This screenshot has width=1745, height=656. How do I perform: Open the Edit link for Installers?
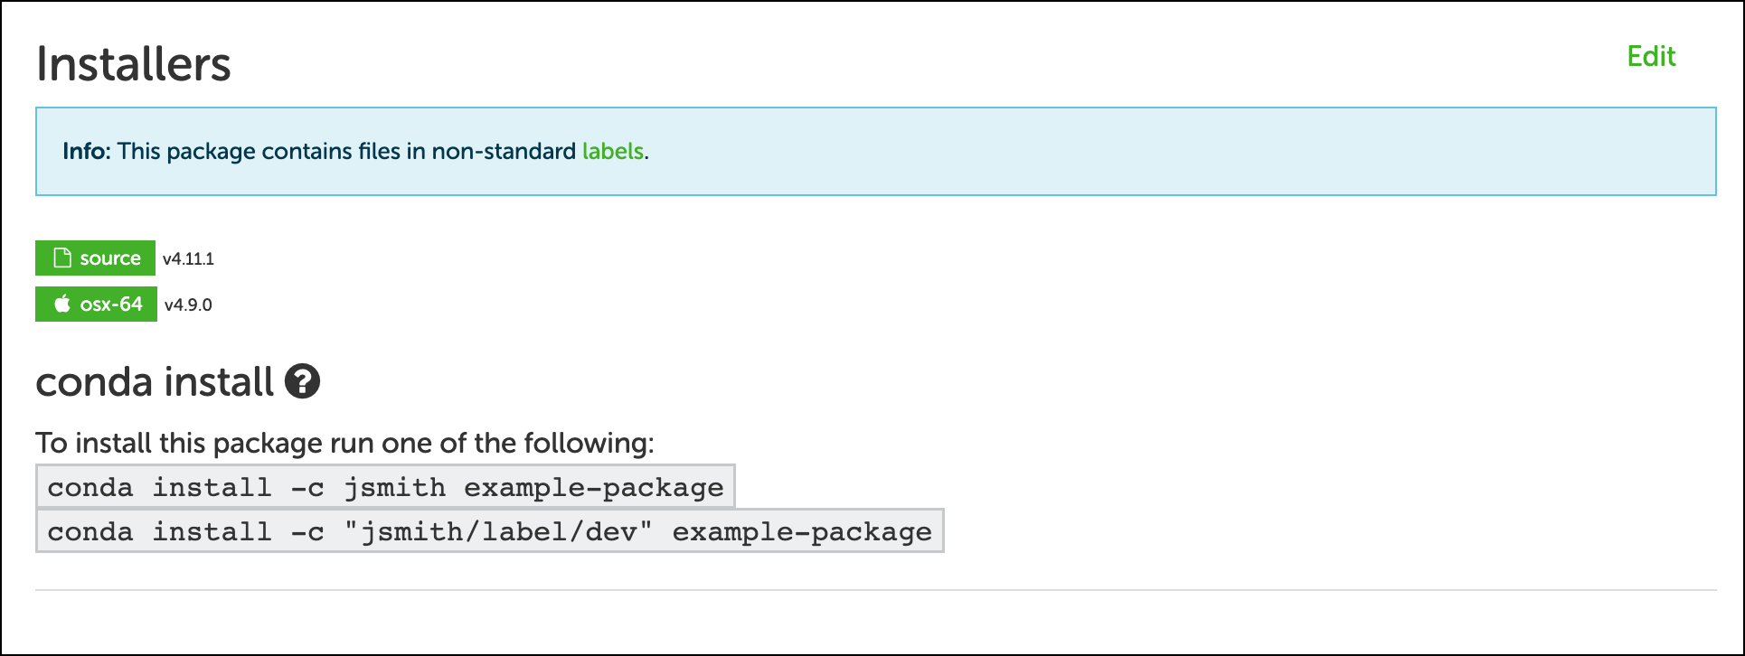(1651, 56)
